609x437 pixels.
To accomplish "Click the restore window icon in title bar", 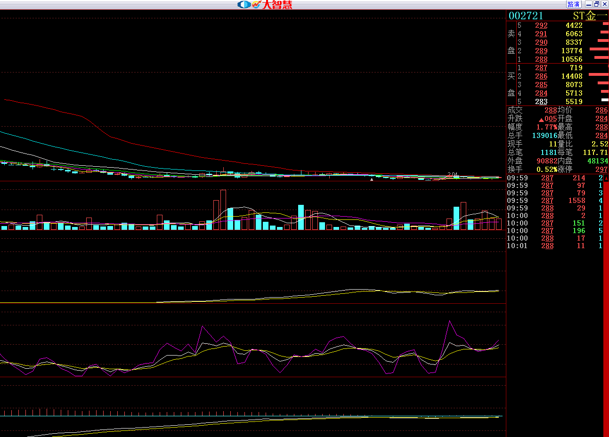I will click(597, 4).
